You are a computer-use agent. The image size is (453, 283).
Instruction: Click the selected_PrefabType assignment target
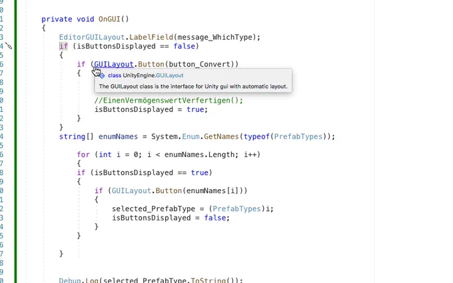[x=153, y=209]
